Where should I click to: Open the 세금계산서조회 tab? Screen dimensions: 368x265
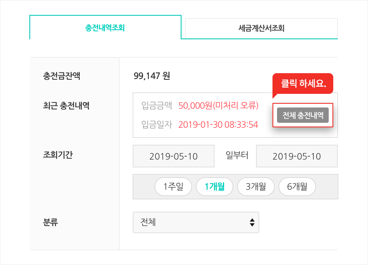[261, 29]
